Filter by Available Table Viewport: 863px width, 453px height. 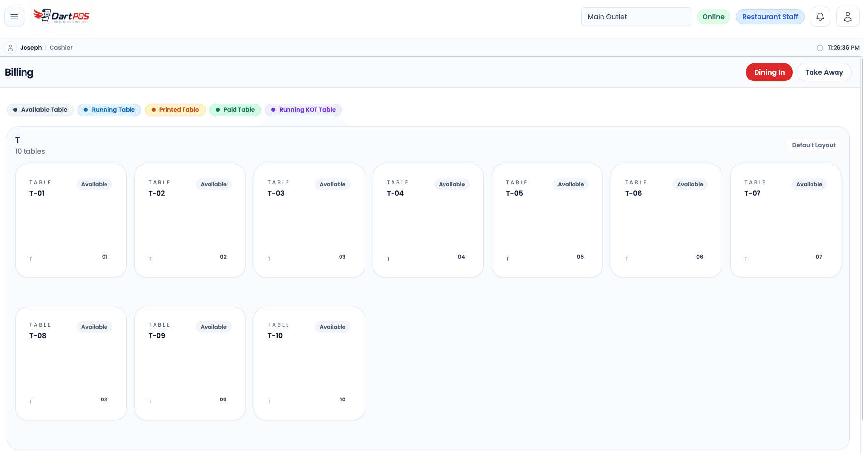coord(40,110)
